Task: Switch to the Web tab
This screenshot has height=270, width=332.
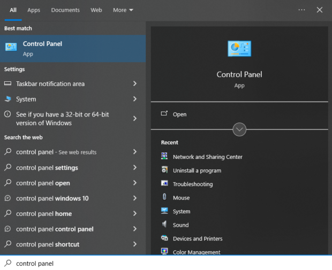Action: (x=96, y=10)
